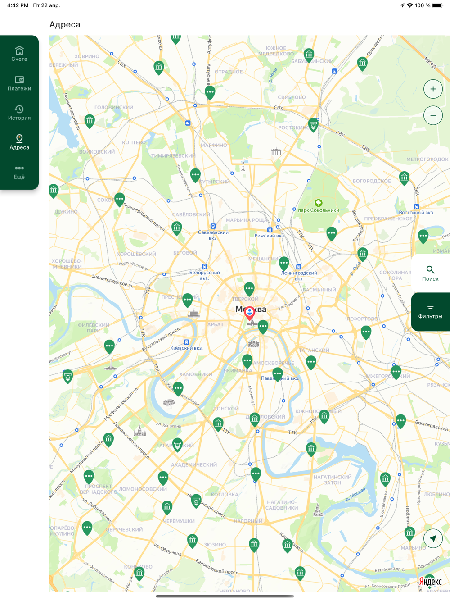Image resolution: width=450 pixels, height=601 pixels.
Task: Open cluster pin at Якиманка
Action: 247,362
